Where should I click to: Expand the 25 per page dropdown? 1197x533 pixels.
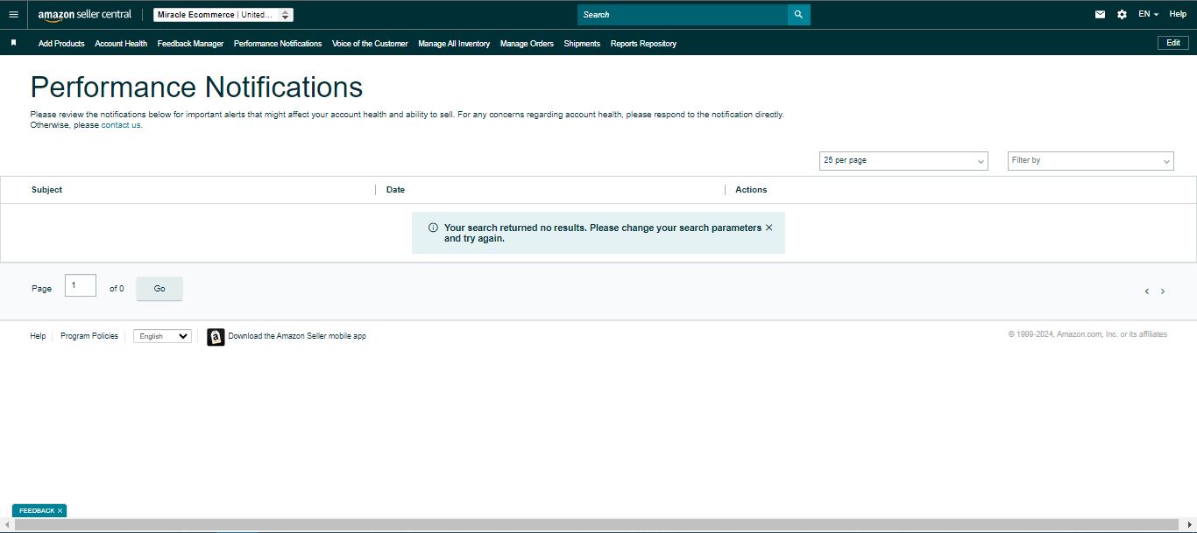pyautogui.click(x=903, y=161)
